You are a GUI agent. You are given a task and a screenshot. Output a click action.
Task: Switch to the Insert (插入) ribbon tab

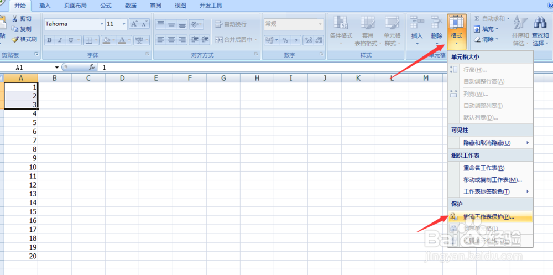[x=45, y=6]
